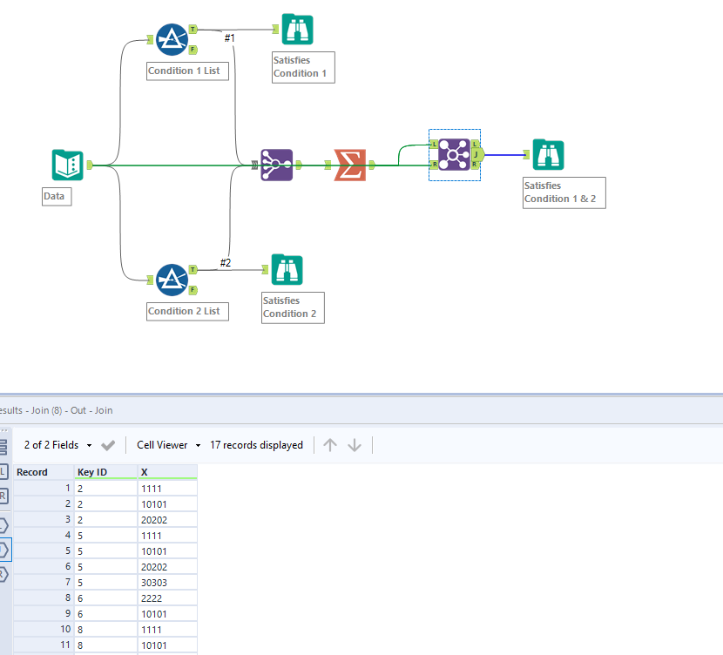Select the Data input tool

pos(67,164)
